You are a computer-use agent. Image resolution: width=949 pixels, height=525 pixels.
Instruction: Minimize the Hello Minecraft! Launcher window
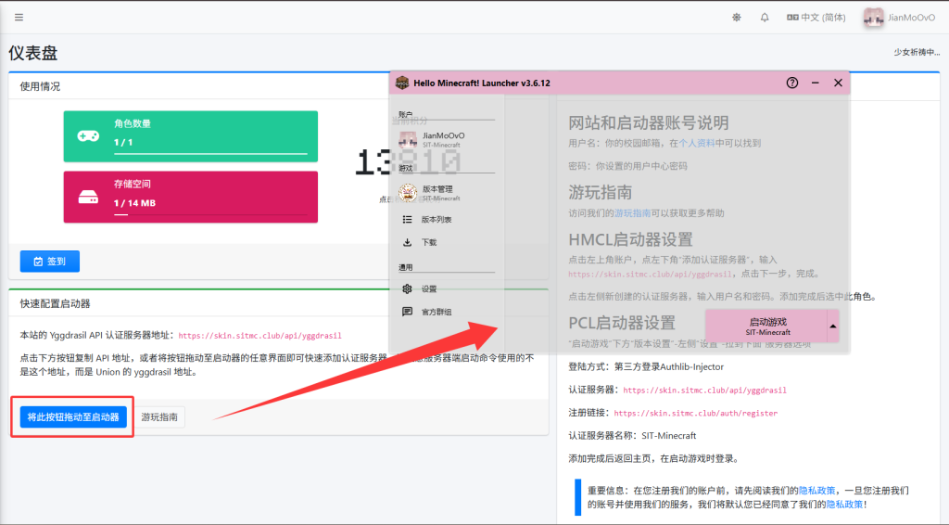[816, 83]
